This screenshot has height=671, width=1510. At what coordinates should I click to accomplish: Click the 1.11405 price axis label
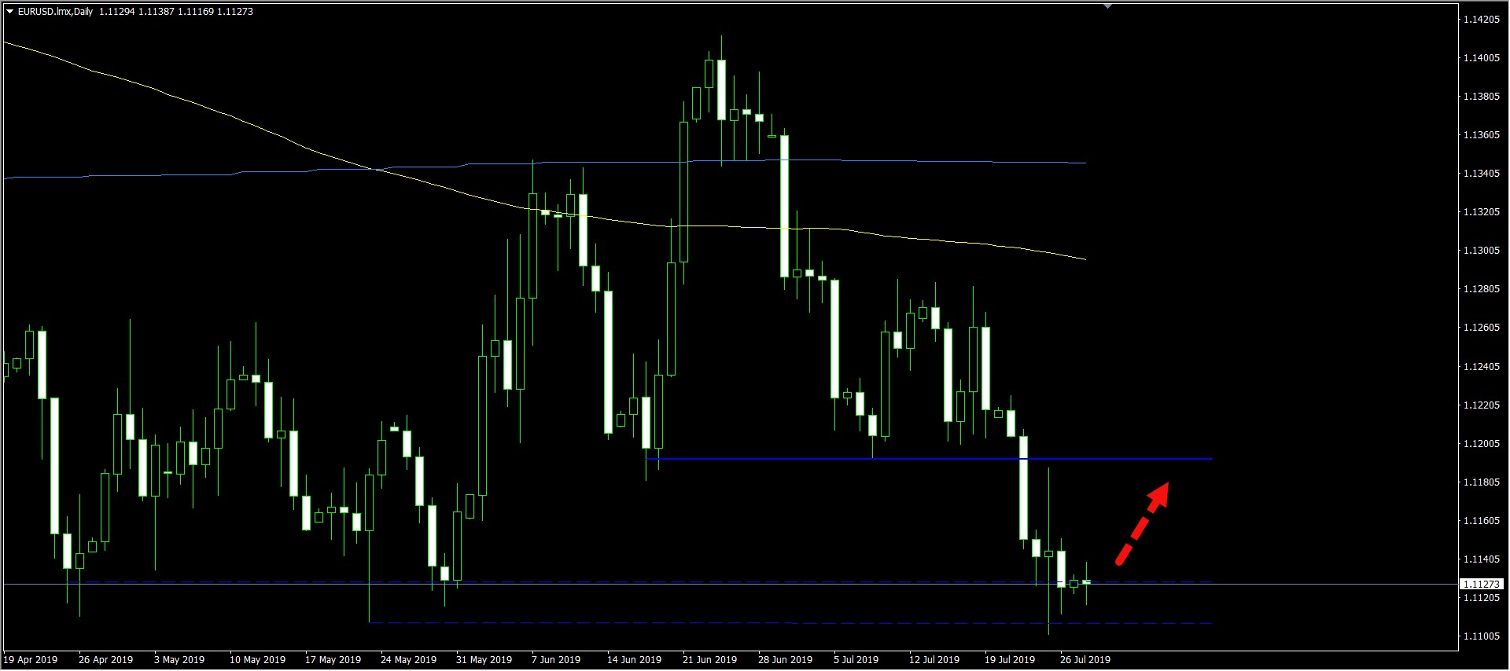pyautogui.click(x=1481, y=559)
